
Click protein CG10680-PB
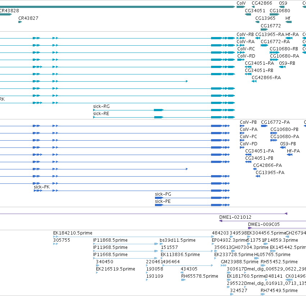(284, 129)
